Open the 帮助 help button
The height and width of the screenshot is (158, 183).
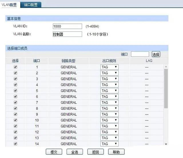coord(116,152)
